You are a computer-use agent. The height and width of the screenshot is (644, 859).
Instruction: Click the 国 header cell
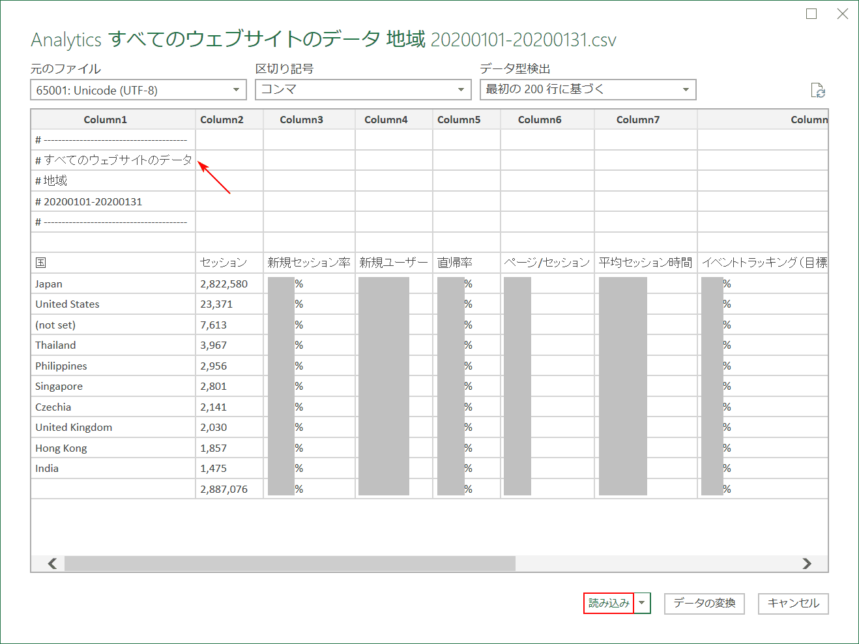113,263
